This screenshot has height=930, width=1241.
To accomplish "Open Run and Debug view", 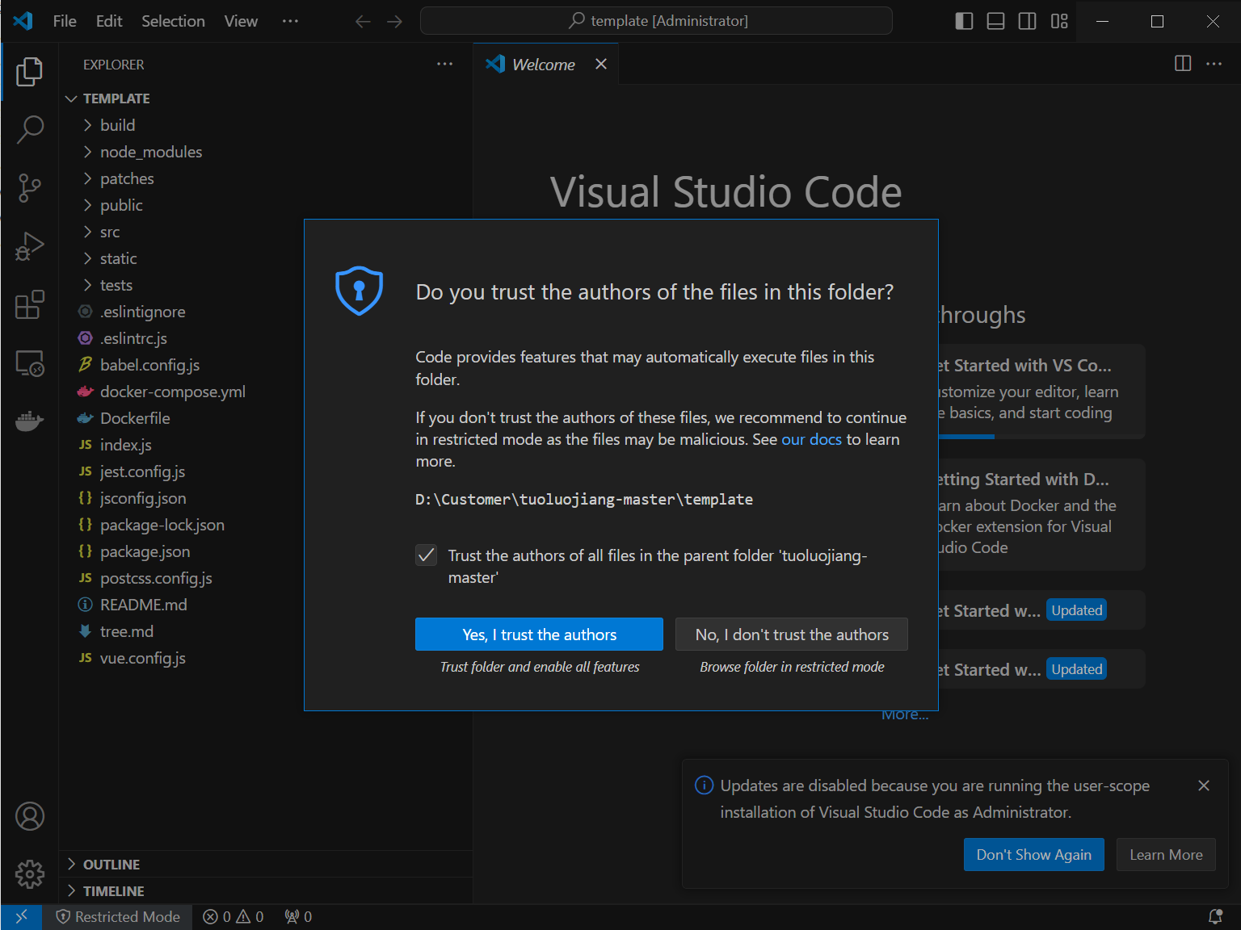I will (x=30, y=246).
